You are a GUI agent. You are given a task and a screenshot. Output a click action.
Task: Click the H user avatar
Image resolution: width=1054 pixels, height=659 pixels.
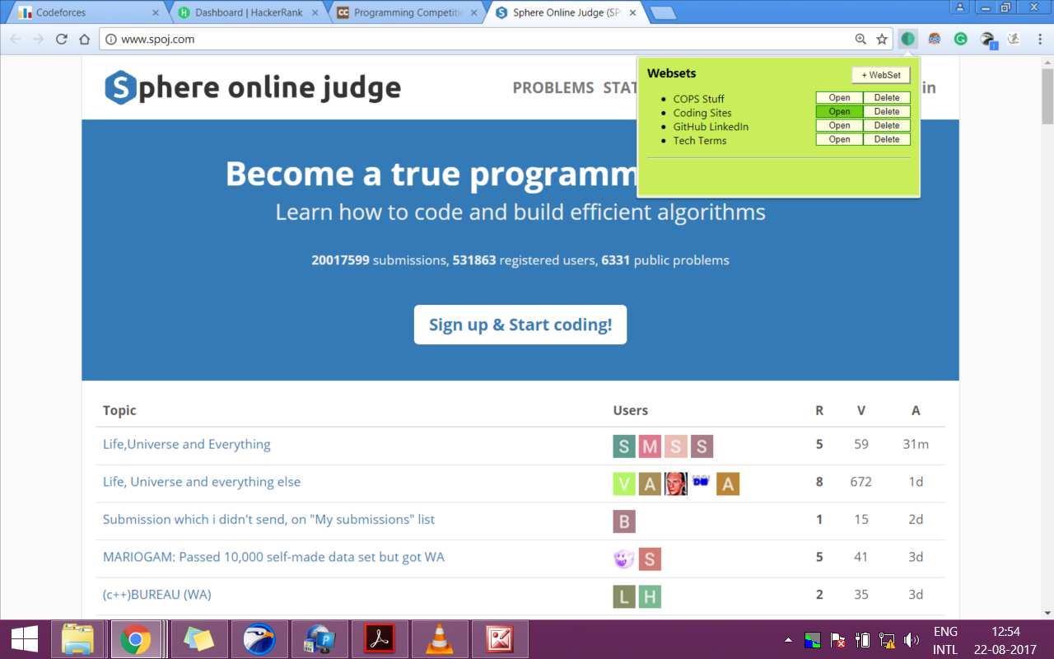pos(650,596)
